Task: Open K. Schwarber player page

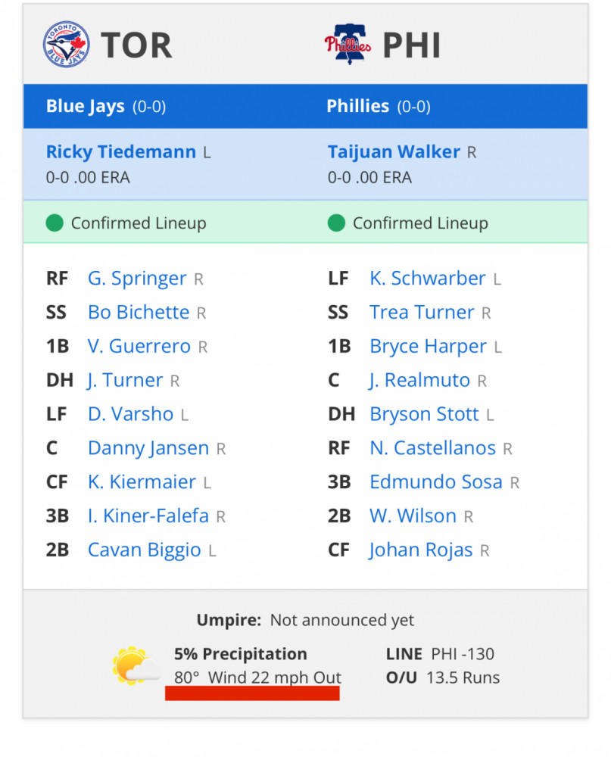Action: click(x=428, y=278)
